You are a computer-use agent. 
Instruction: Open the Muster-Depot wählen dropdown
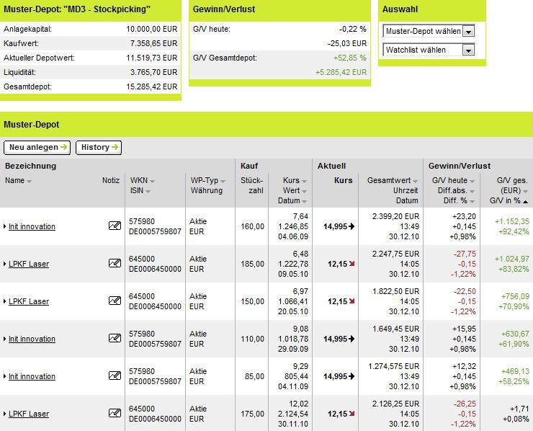(x=468, y=32)
